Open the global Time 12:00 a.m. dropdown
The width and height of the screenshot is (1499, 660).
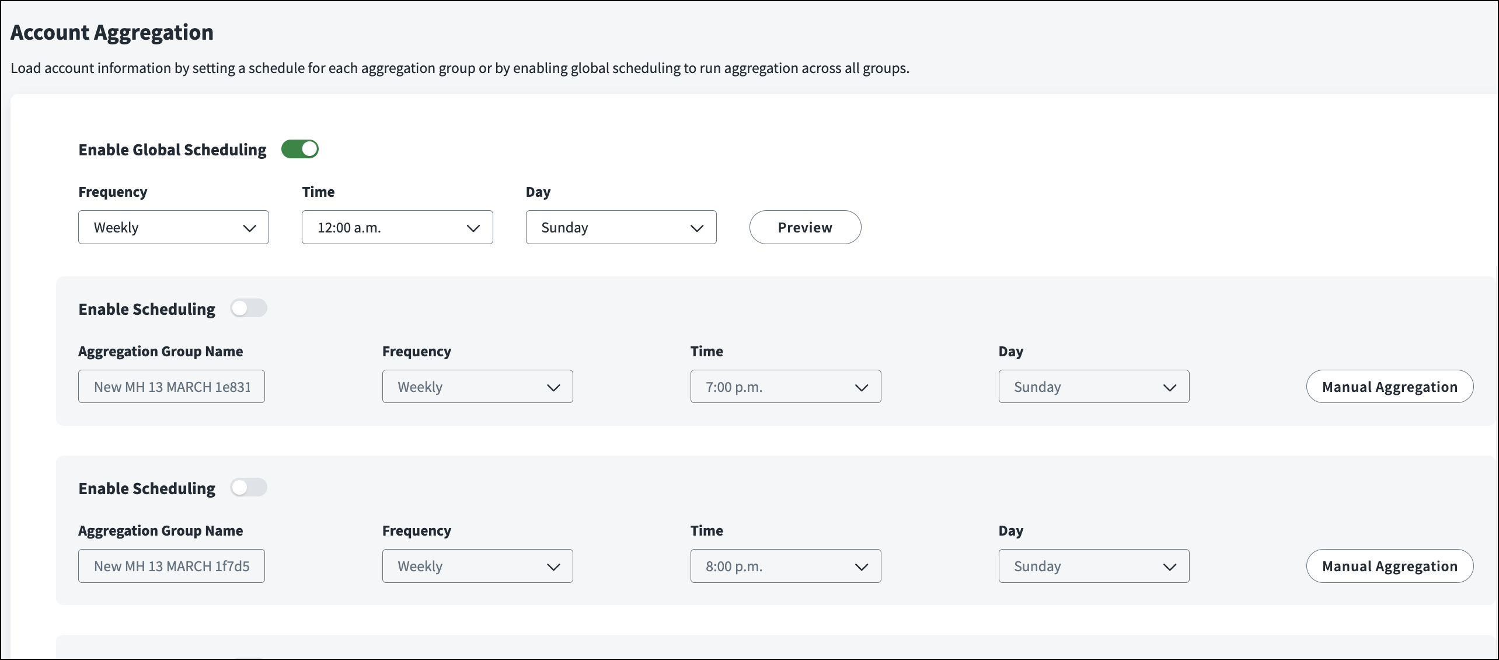click(x=397, y=227)
